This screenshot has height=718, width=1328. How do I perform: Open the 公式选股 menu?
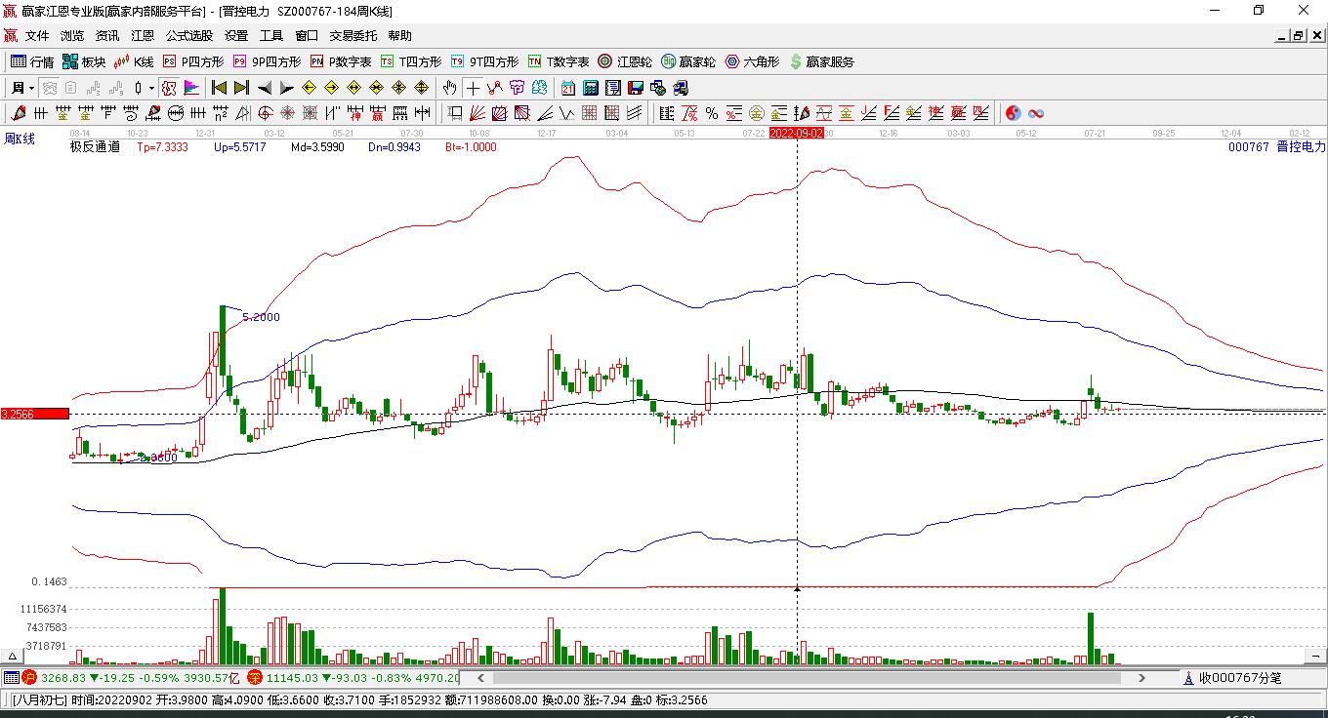click(188, 36)
